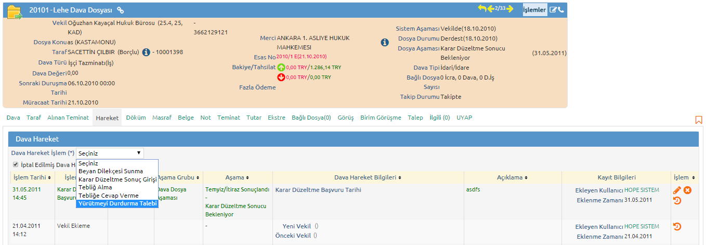This screenshot has width=706, height=245.
Task: Choose Tebliğe Cevap Verme option
Action: pos(117,195)
